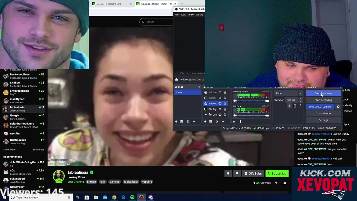Click Show Less in the Kick sidebar
The height and width of the screenshot is (201, 357).
coord(38,150)
